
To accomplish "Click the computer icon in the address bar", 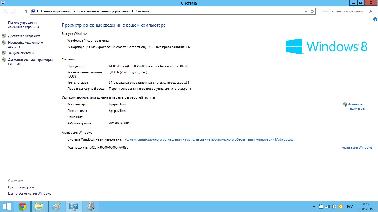I will click(33, 11).
